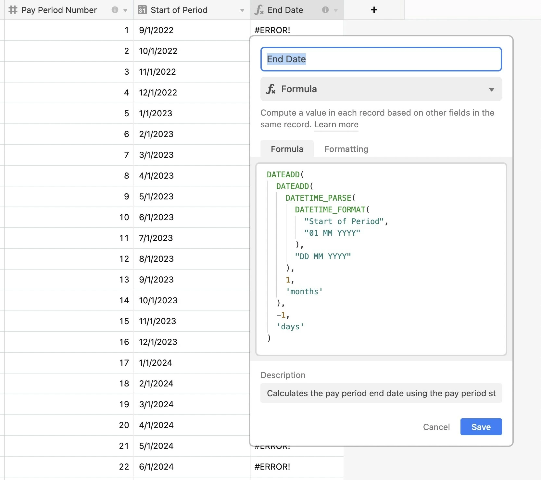
Task: Click the 'days' unit in the formula
Action: point(290,327)
